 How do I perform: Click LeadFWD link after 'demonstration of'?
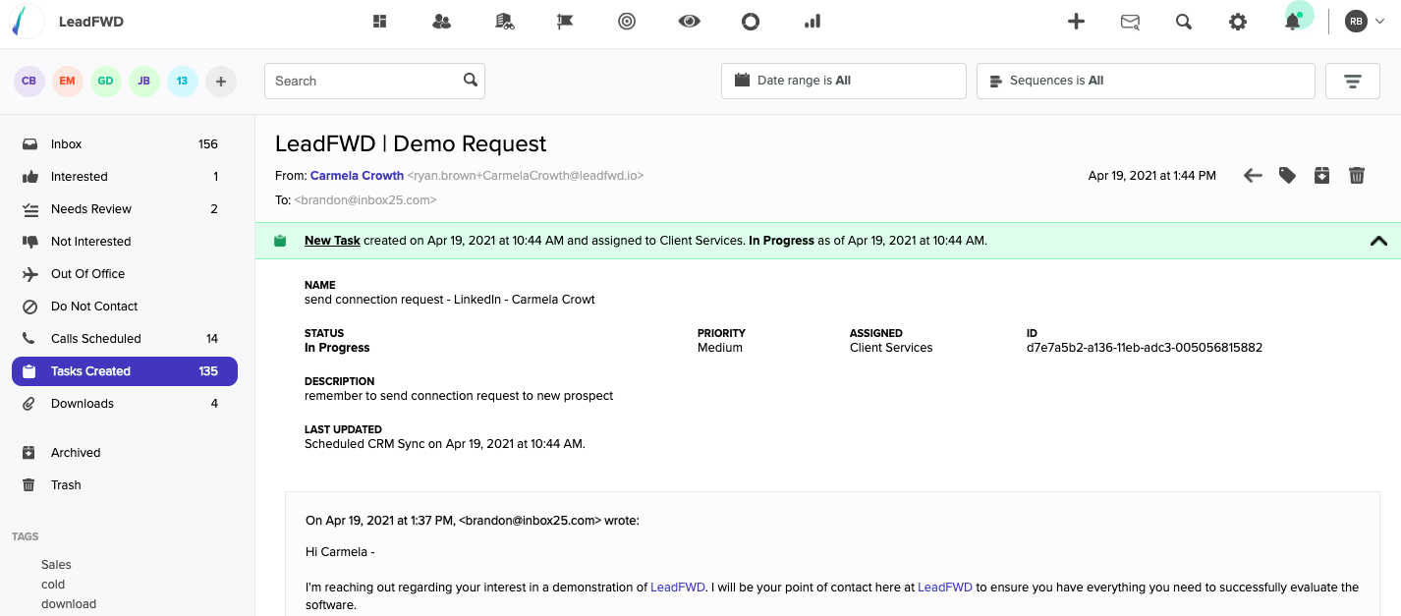[678, 588]
